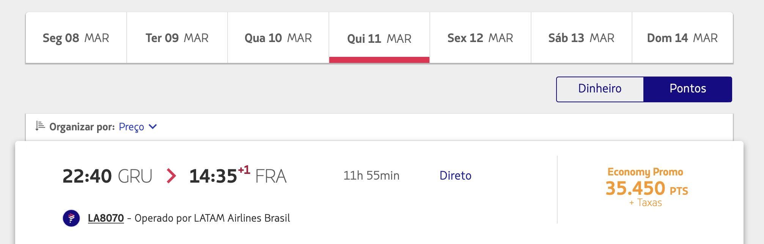Click the 11h 55min flight duration

pyautogui.click(x=371, y=175)
